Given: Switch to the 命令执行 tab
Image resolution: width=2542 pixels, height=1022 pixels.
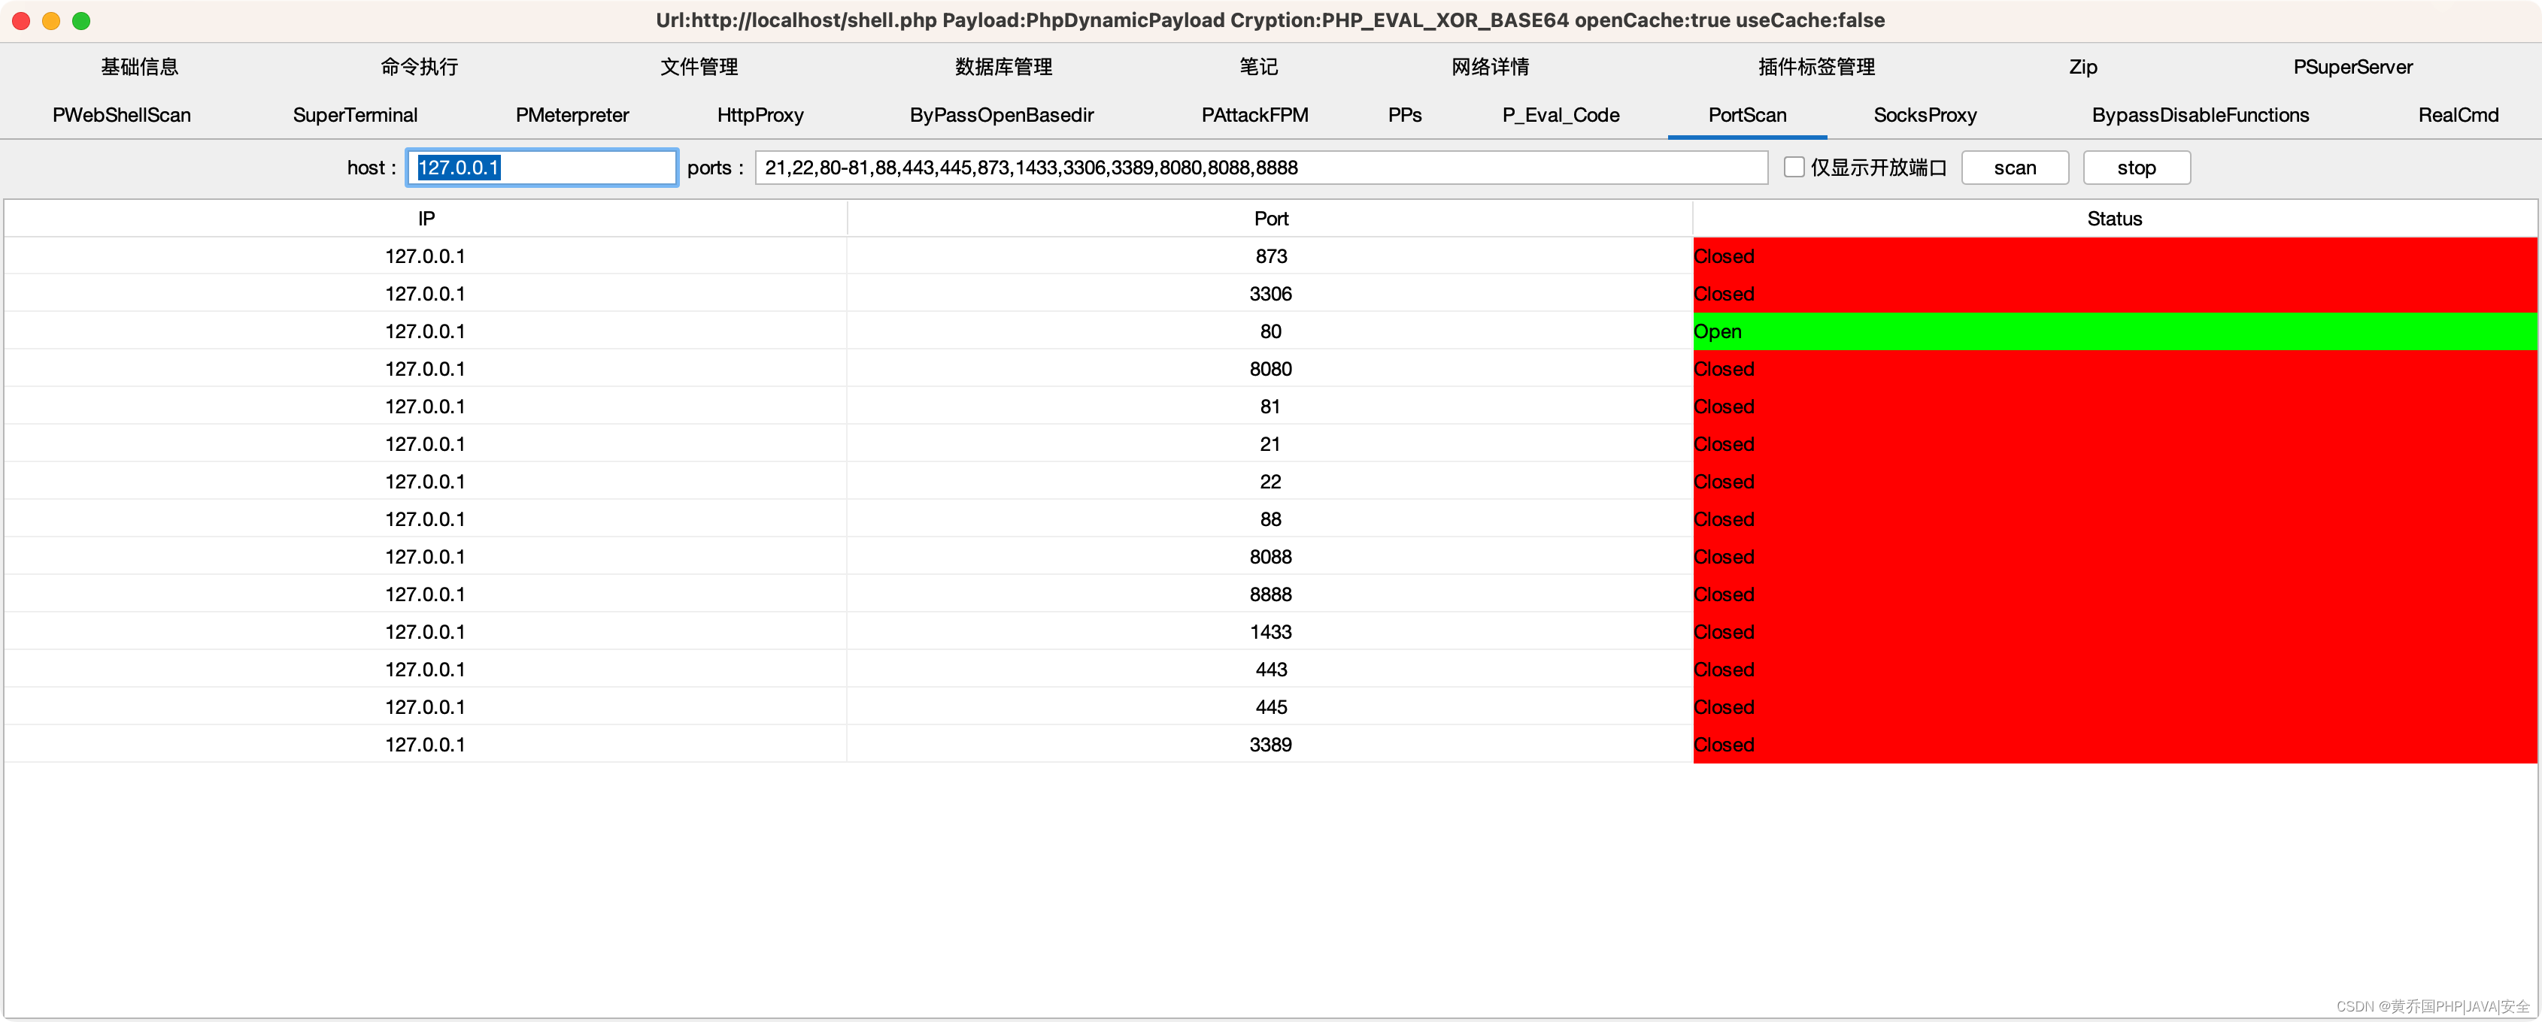Looking at the screenshot, I should (x=420, y=67).
